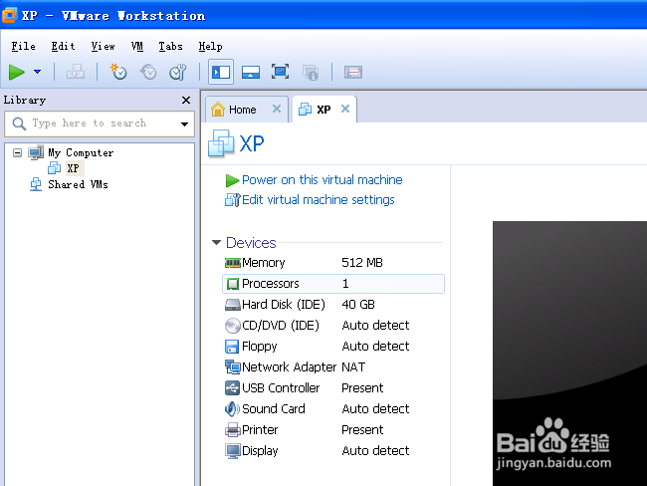Click the Floppy device icon
This screenshot has width=647, height=486.
point(232,347)
